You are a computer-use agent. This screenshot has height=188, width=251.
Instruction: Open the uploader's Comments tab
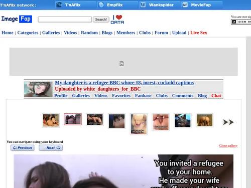pos(183,96)
